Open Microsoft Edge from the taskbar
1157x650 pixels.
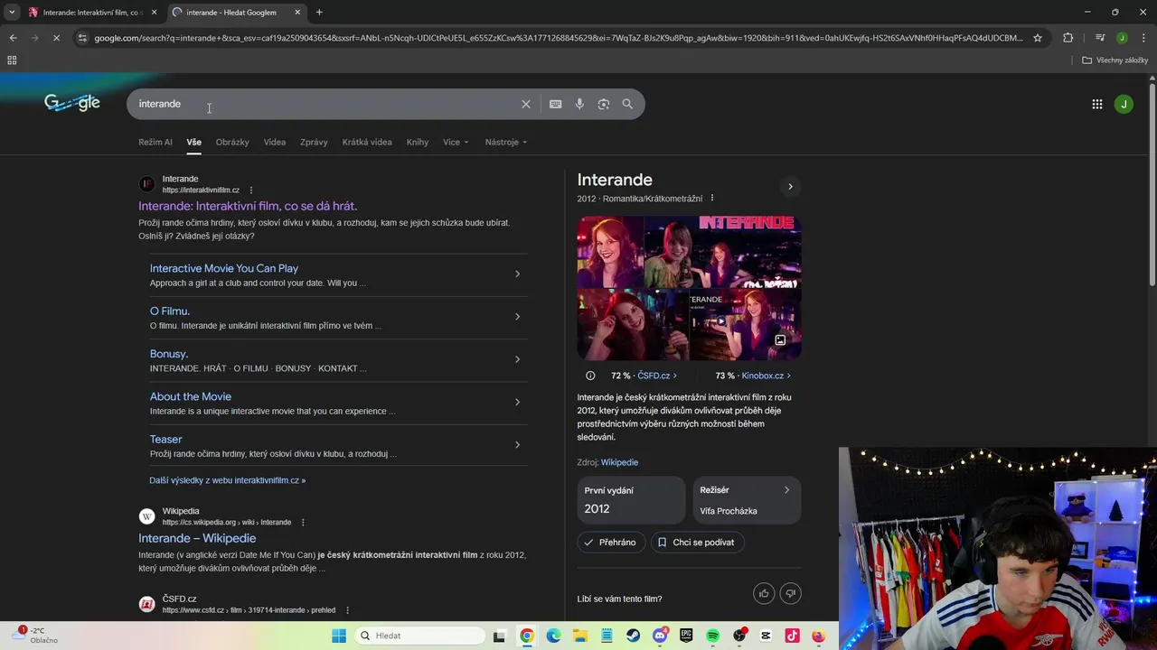[x=553, y=636]
